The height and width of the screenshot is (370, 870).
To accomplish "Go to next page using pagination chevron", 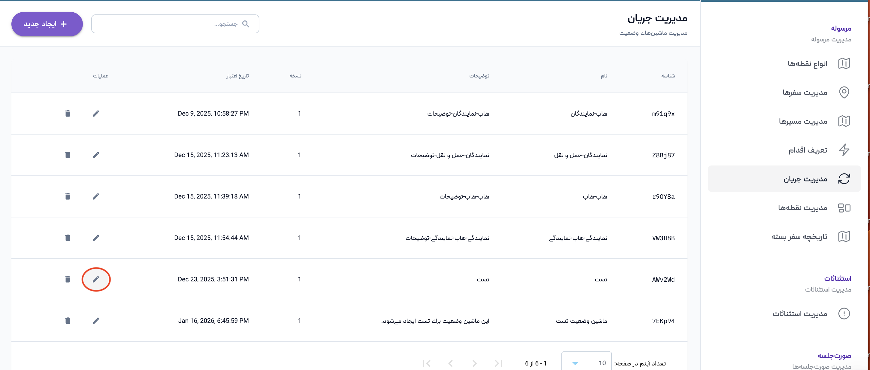I will 451,363.
